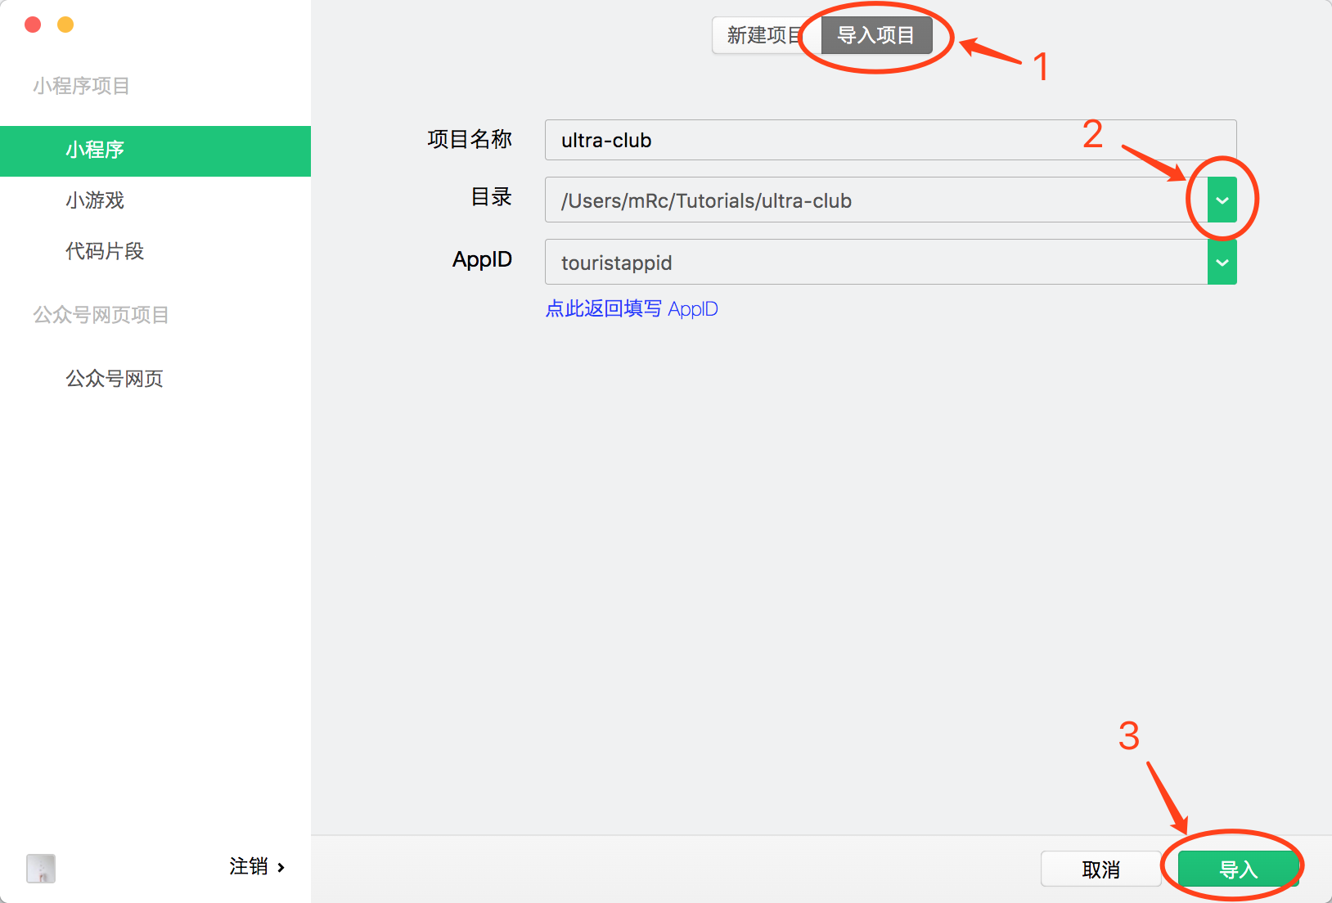1332x903 pixels.
Task: Switch to the 导入项目 tab
Action: click(876, 35)
